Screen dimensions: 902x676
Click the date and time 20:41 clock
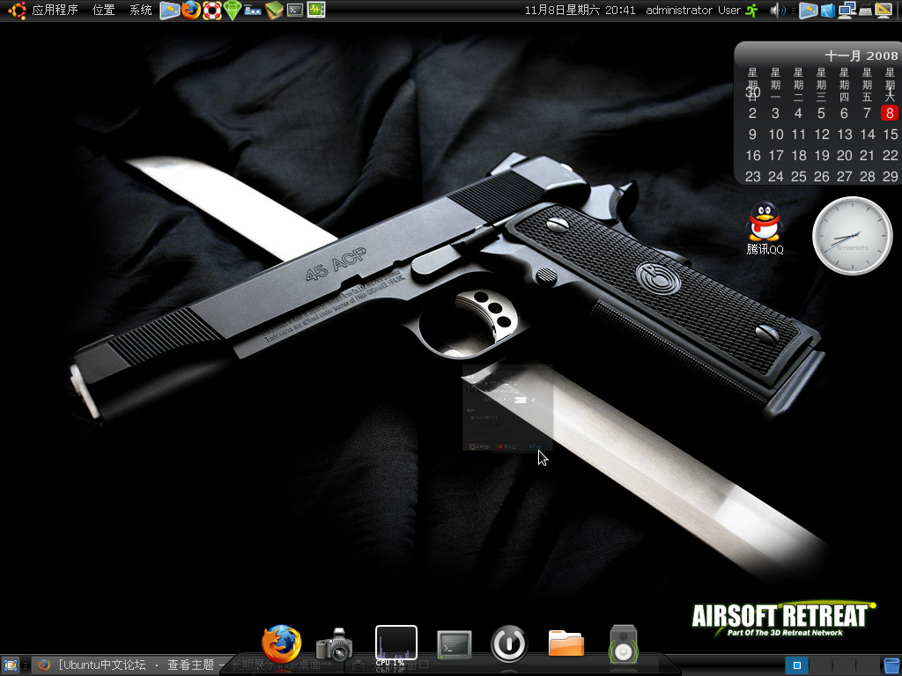[x=580, y=11]
